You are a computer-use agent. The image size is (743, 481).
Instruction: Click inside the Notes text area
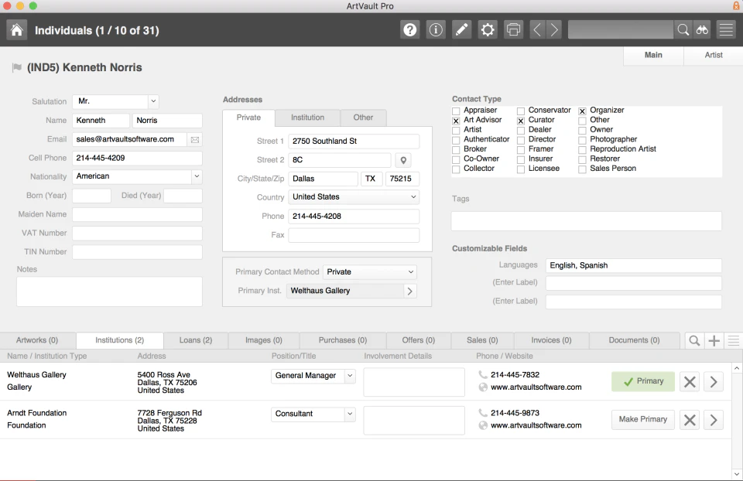[x=108, y=291]
